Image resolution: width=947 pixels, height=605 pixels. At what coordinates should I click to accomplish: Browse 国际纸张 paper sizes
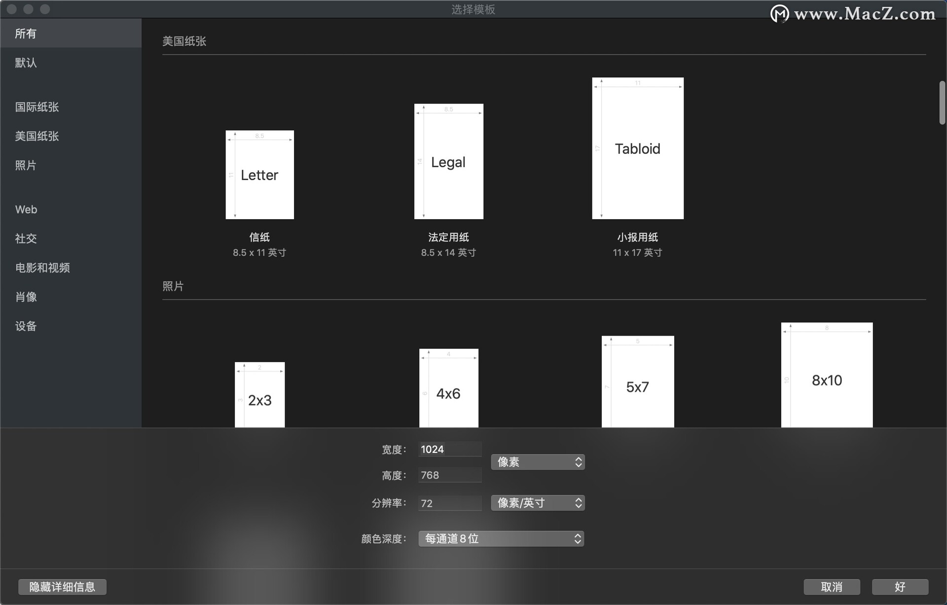point(37,107)
